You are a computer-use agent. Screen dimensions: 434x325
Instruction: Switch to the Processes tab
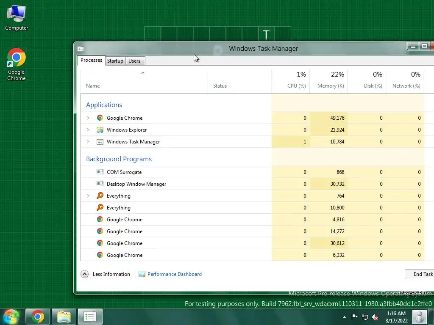tap(91, 60)
